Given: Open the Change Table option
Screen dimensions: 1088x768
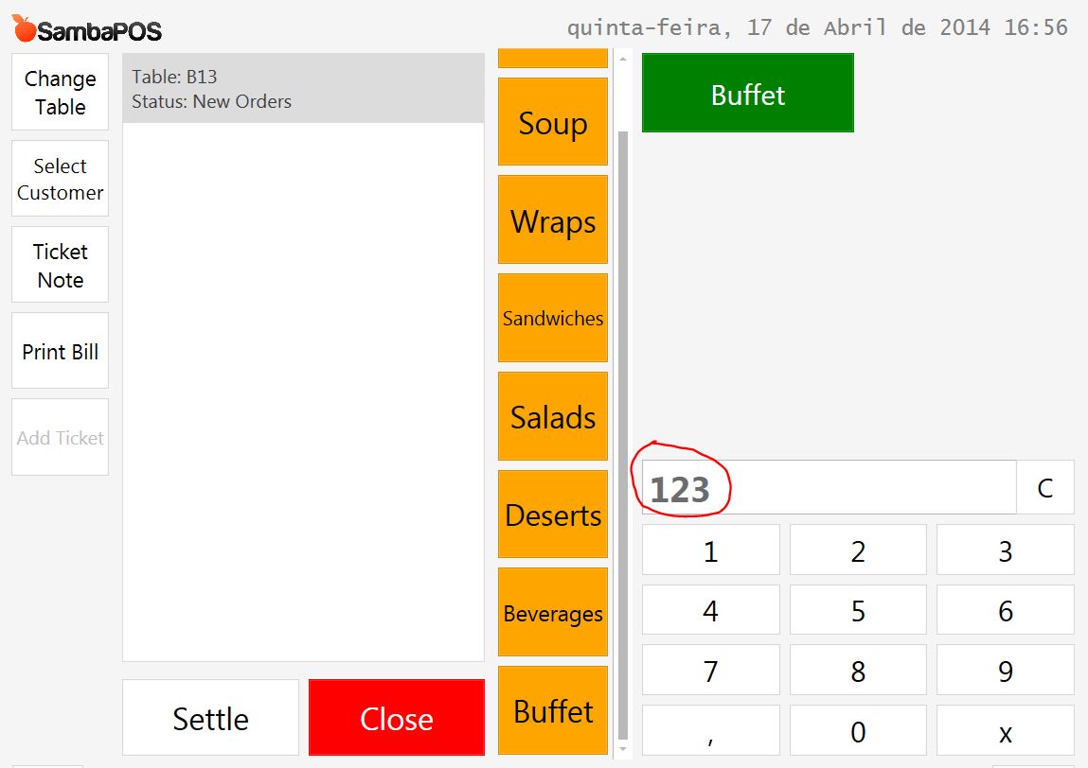Looking at the screenshot, I should click(61, 92).
